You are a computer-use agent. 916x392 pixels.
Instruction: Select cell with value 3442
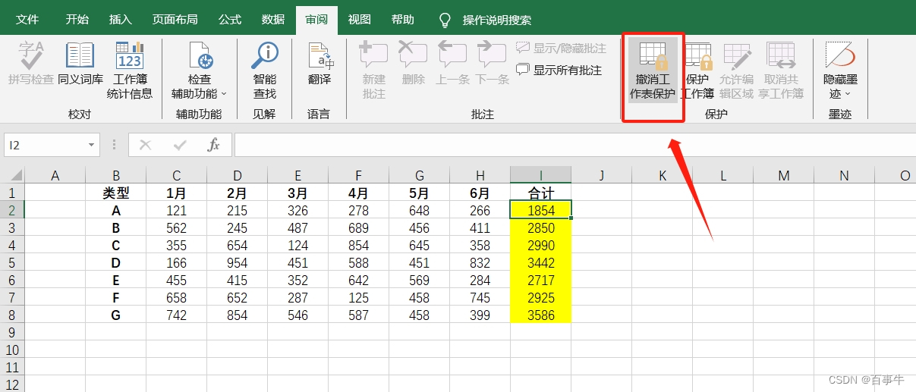point(541,263)
